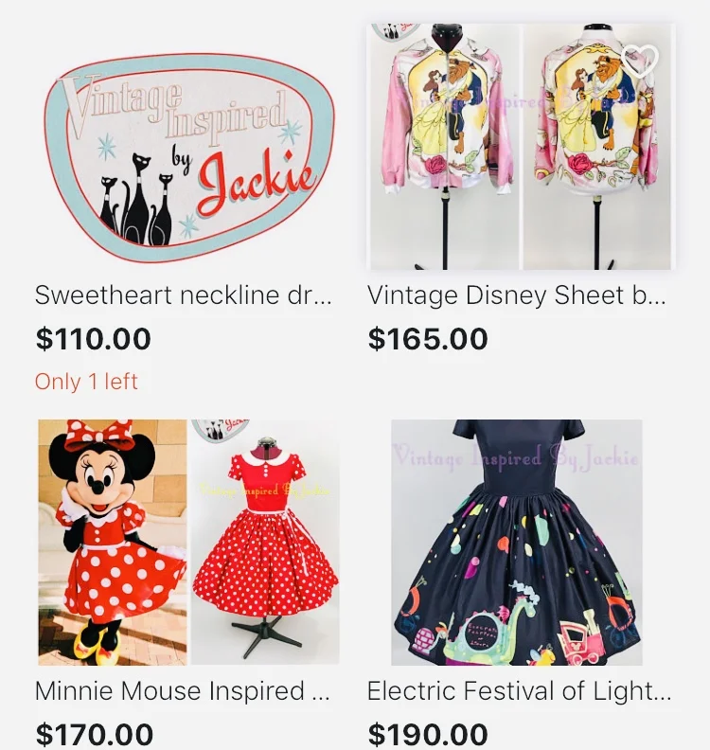Open Electric Festival of Light listing title
The height and width of the screenshot is (750, 710).
point(519,691)
